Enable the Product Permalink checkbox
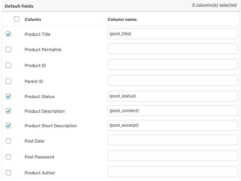Screen dimensions: 241x181 click(9, 49)
